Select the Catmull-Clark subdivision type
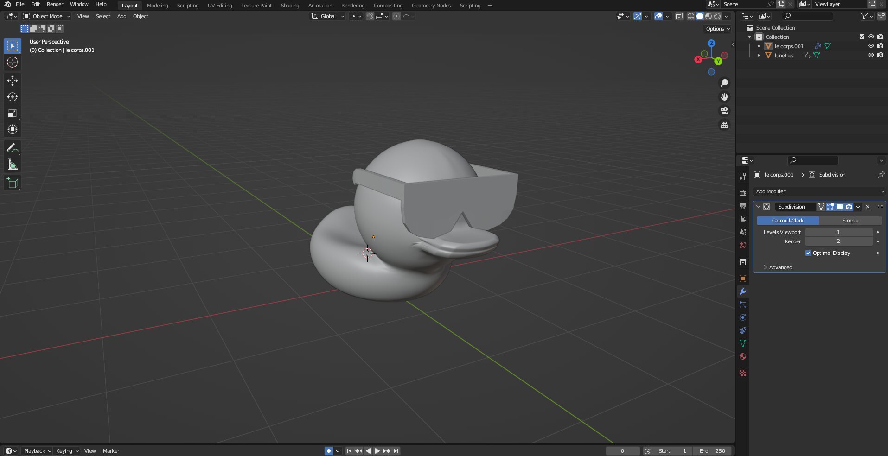 pos(788,221)
